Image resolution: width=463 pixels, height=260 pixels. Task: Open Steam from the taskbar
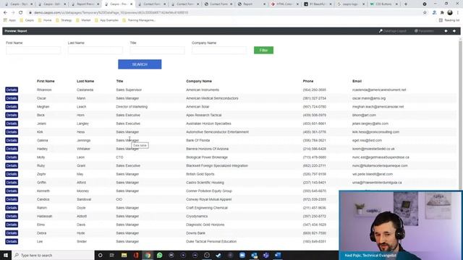[218, 255]
